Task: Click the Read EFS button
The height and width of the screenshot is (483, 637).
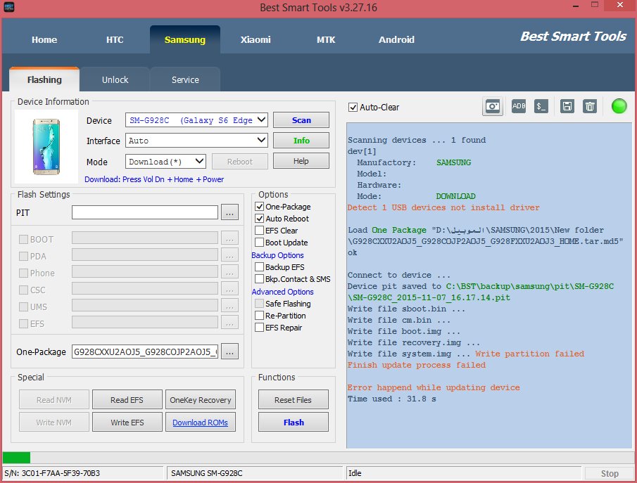Action: (x=127, y=400)
